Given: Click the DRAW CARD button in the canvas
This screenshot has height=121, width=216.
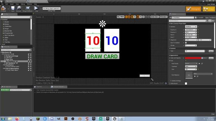Looking at the screenshot, I should pyautogui.click(x=102, y=56).
